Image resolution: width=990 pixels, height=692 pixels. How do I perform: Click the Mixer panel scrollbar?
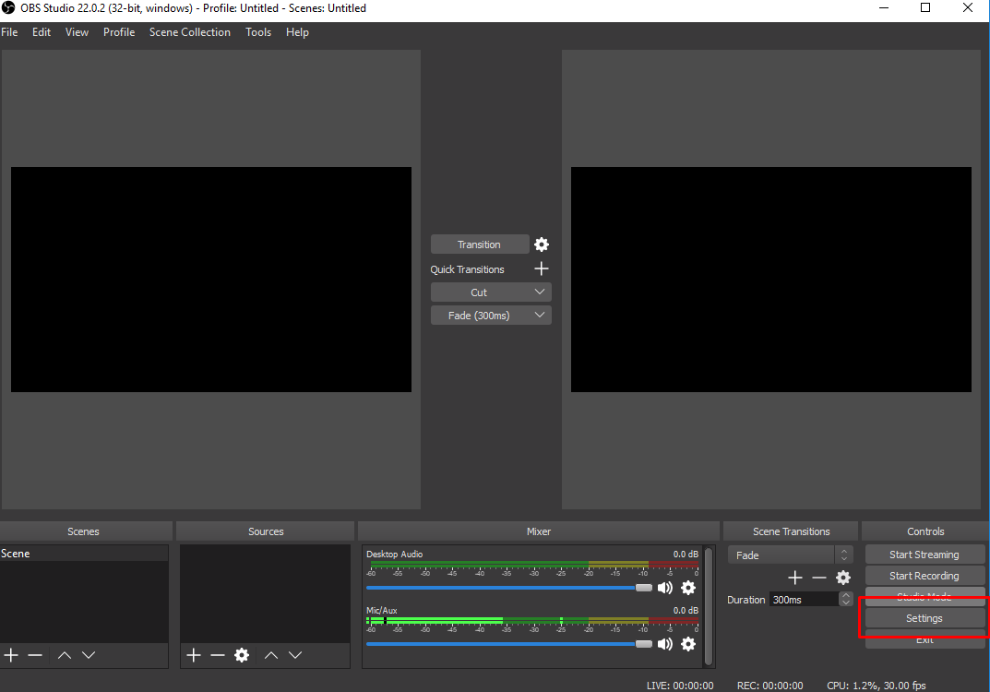pos(709,606)
